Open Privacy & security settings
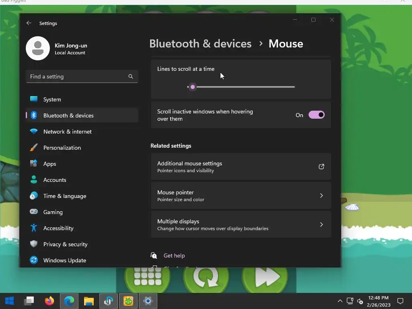The image size is (412, 309). 82,244
